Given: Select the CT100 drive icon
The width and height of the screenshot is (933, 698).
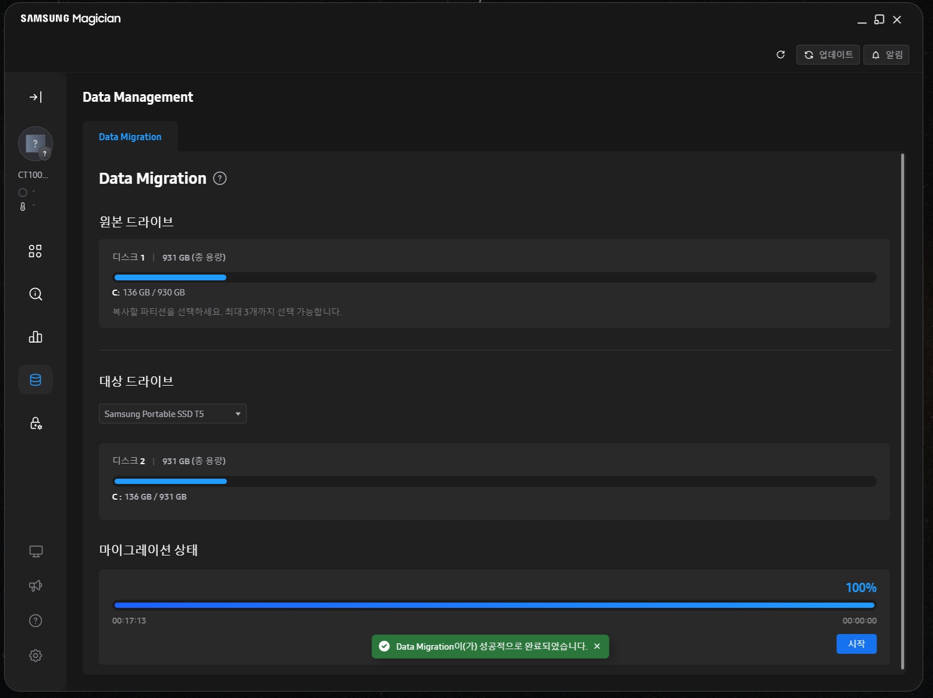Looking at the screenshot, I should (35, 144).
